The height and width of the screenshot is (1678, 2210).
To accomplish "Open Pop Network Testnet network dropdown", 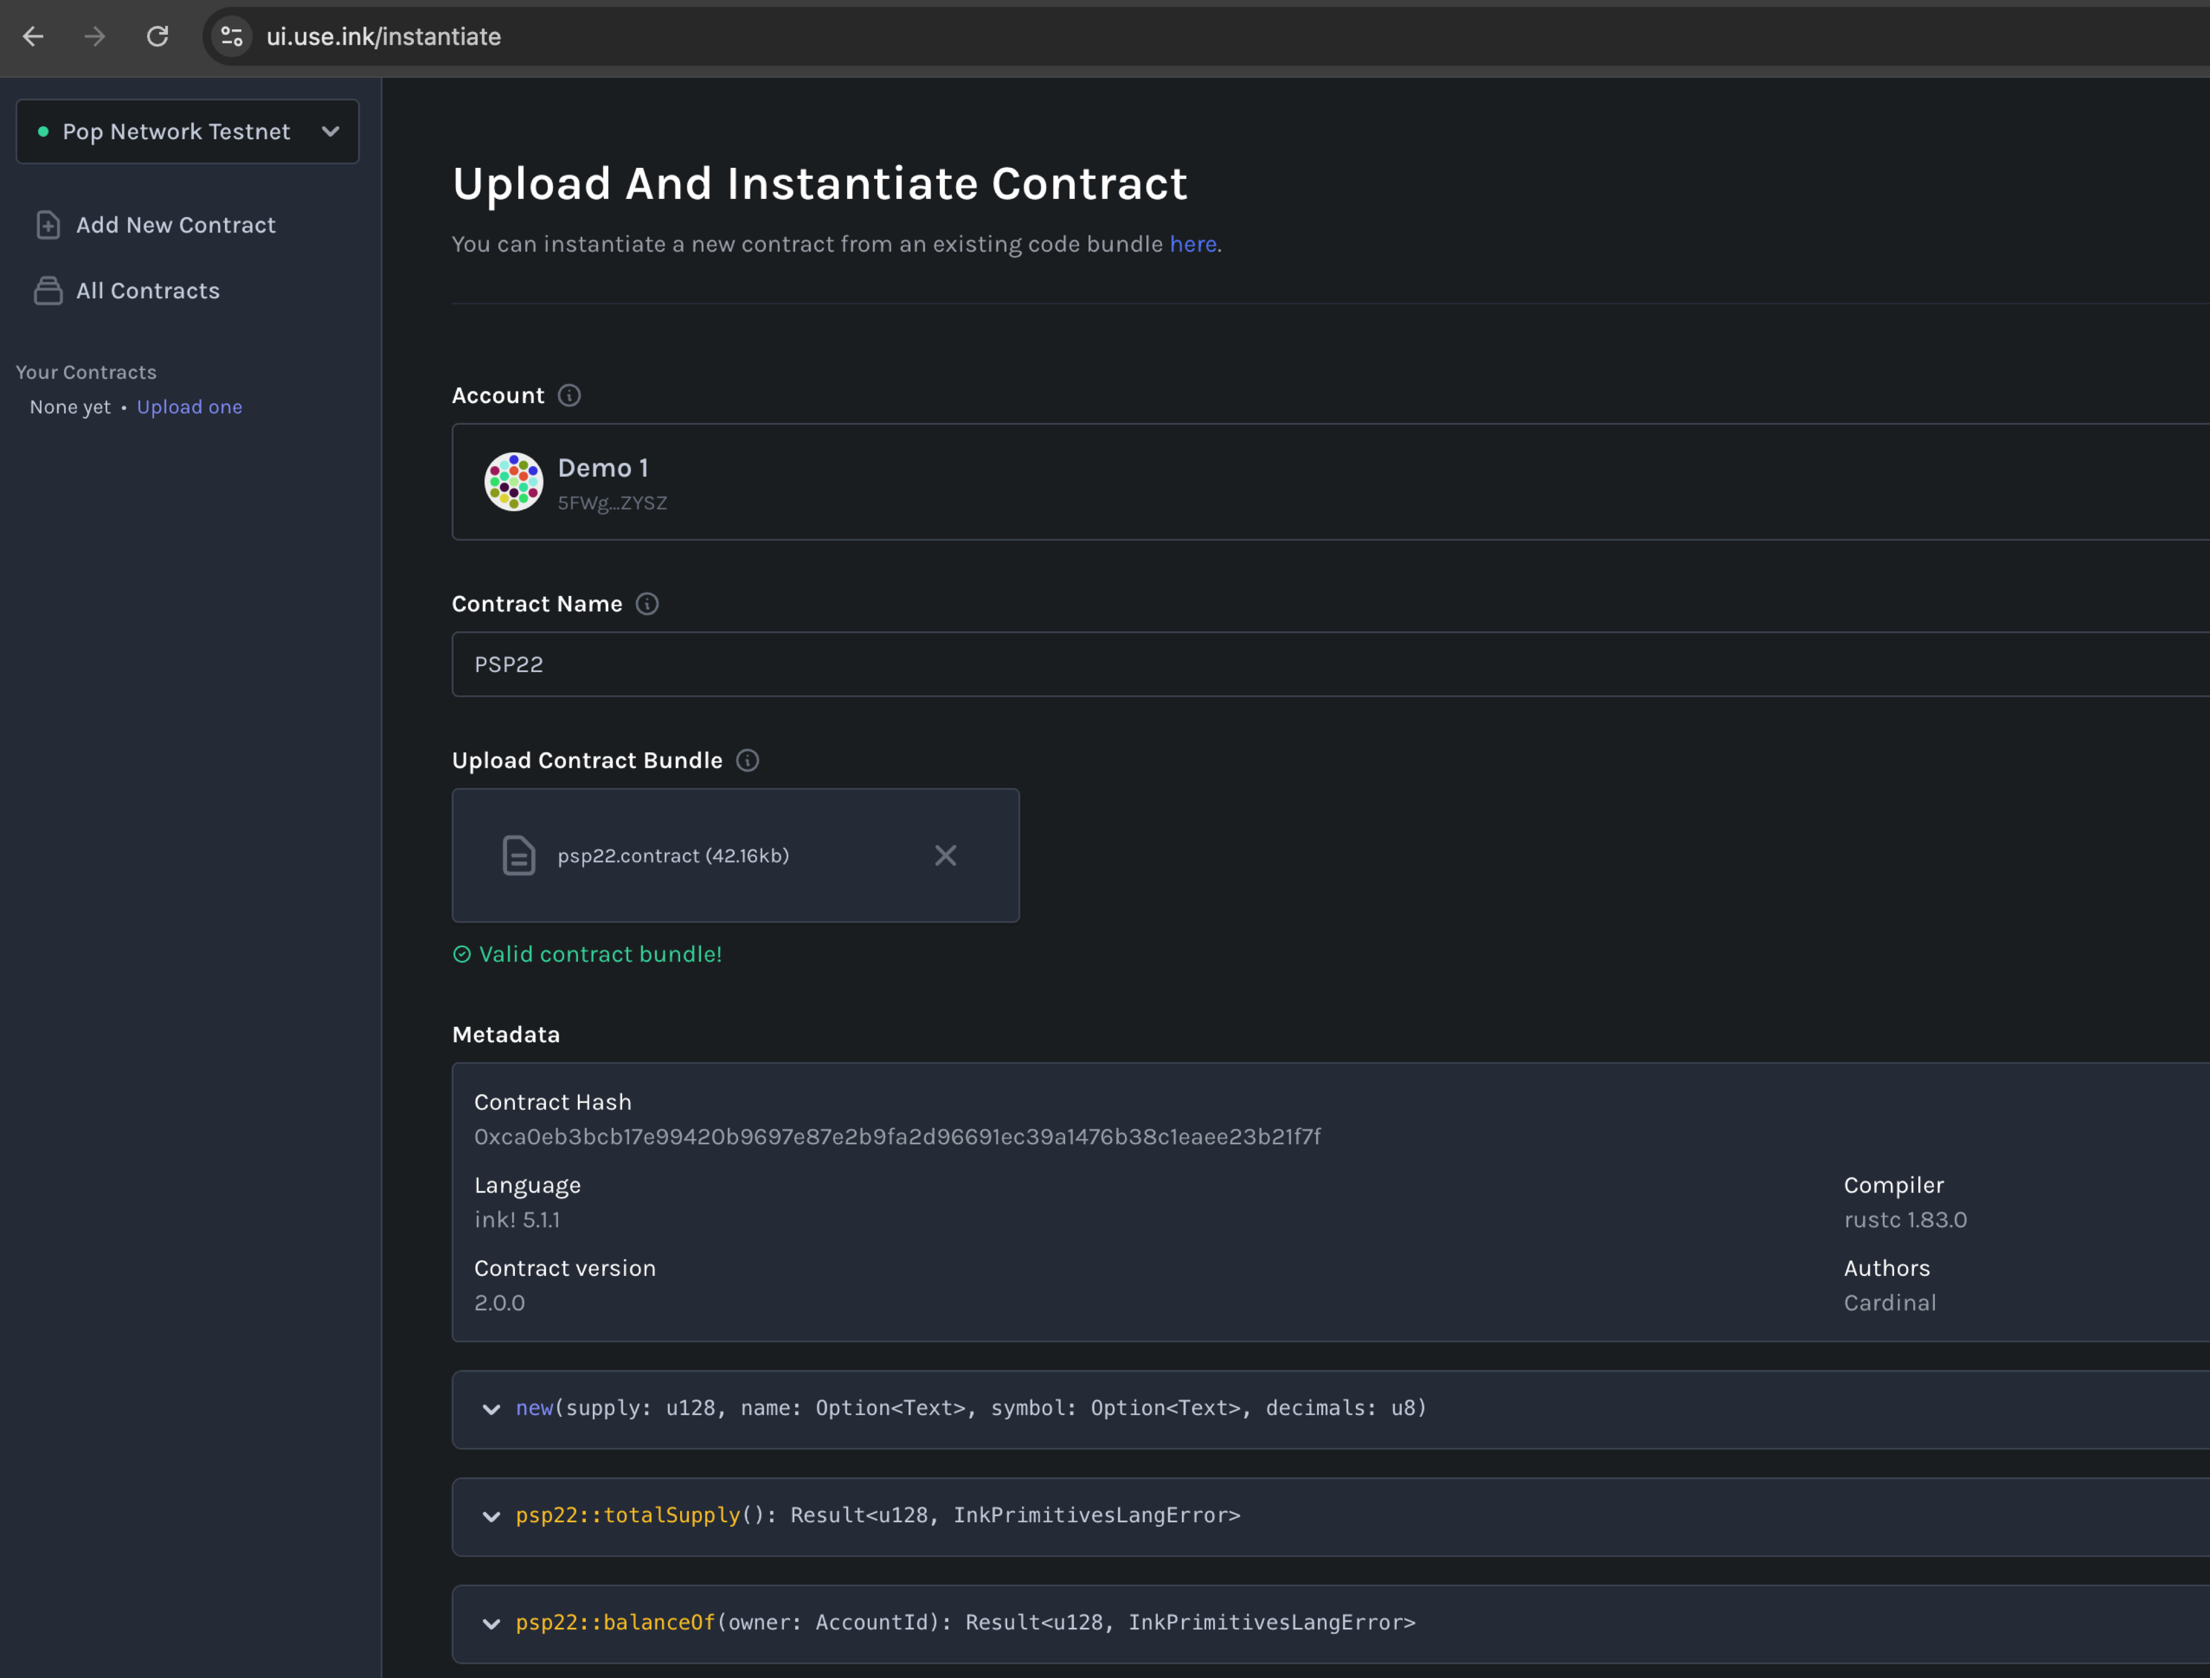I will (x=187, y=132).
